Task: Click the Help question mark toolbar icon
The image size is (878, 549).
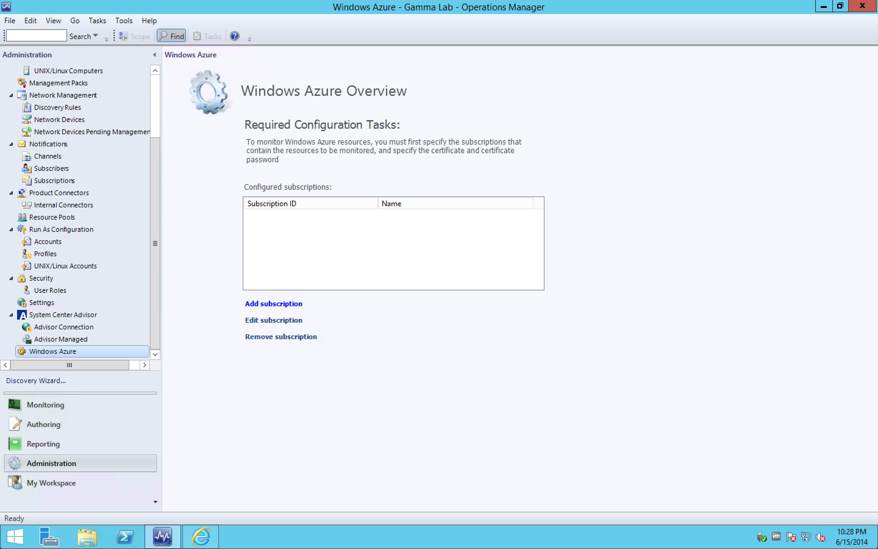Action: point(235,36)
